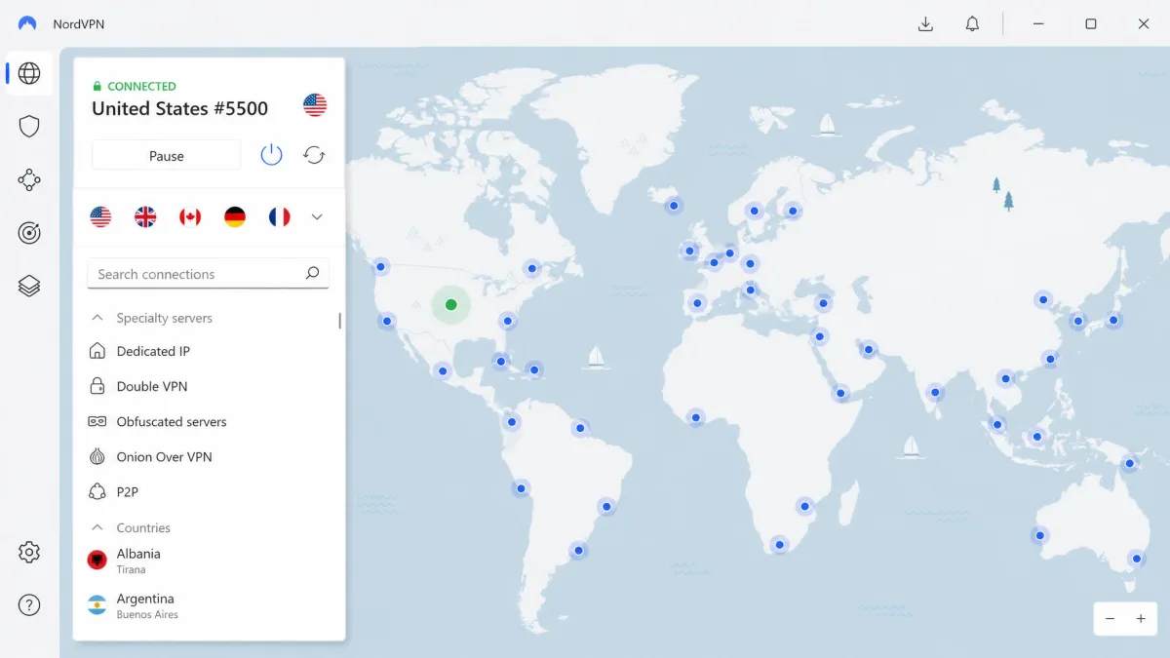Click the power disconnect icon

(x=271, y=154)
